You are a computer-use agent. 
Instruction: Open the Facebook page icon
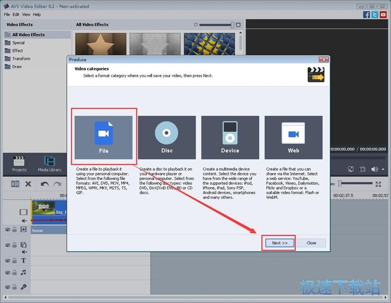pyautogui.click(x=366, y=15)
